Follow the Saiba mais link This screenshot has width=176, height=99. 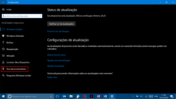click(x=52, y=77)
